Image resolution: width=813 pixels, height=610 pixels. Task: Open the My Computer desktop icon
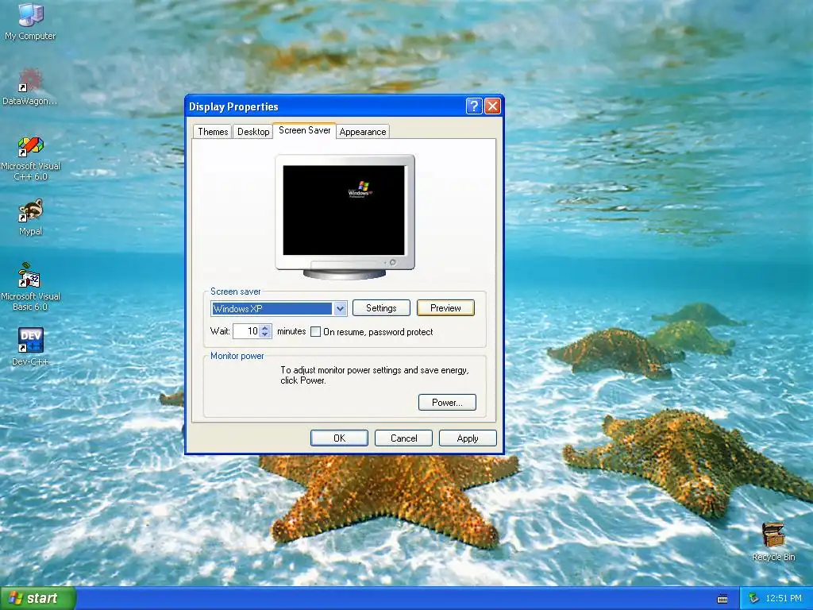30,21
